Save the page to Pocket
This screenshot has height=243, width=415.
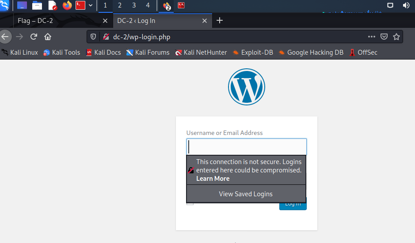pyautogui.click(x=384, y=37)
